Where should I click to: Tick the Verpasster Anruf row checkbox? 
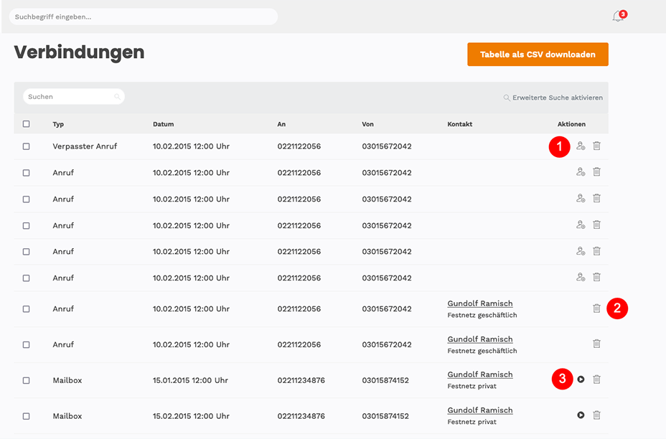click(27, 146)
